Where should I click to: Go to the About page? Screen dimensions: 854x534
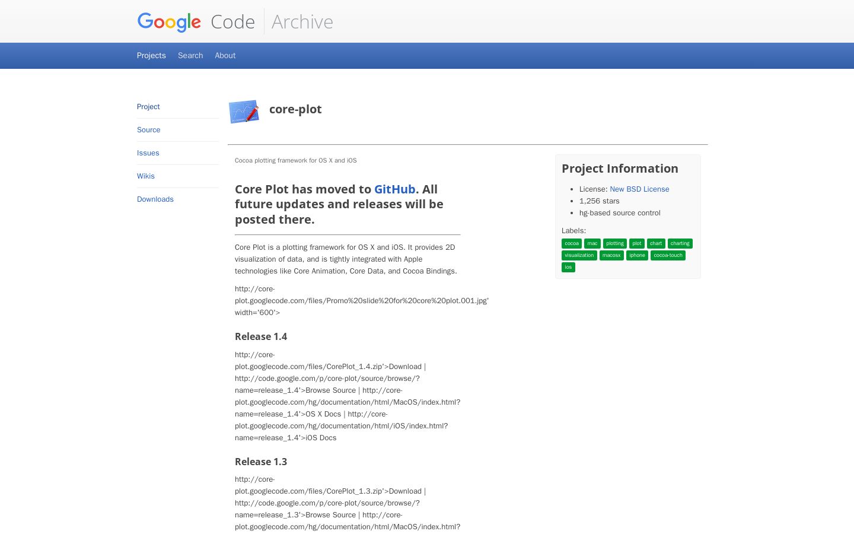point(225,56)
